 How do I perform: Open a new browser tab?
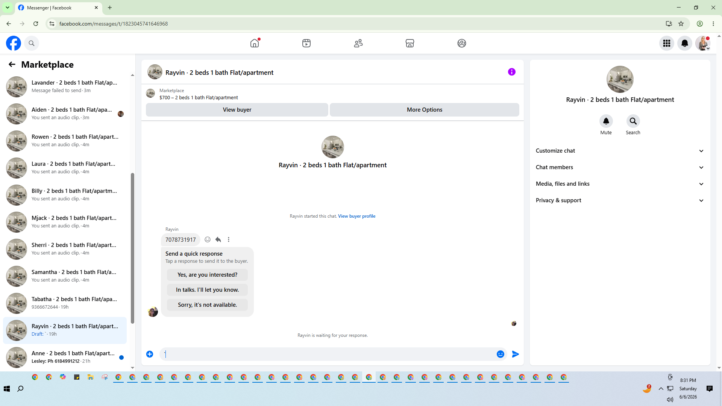[x=110, y=8]
